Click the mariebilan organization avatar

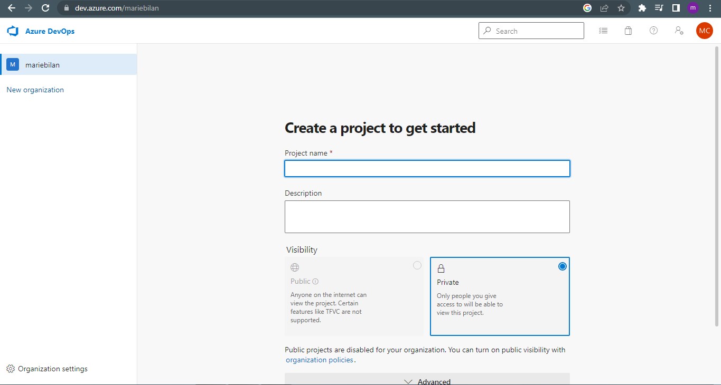coord(12,64)
